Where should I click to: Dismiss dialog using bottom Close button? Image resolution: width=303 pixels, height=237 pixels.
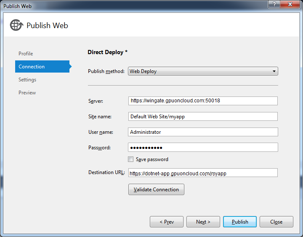276,222
